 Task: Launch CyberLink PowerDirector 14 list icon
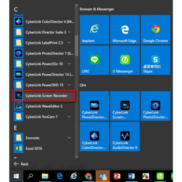pyautogui.click(x=18, y=74)
